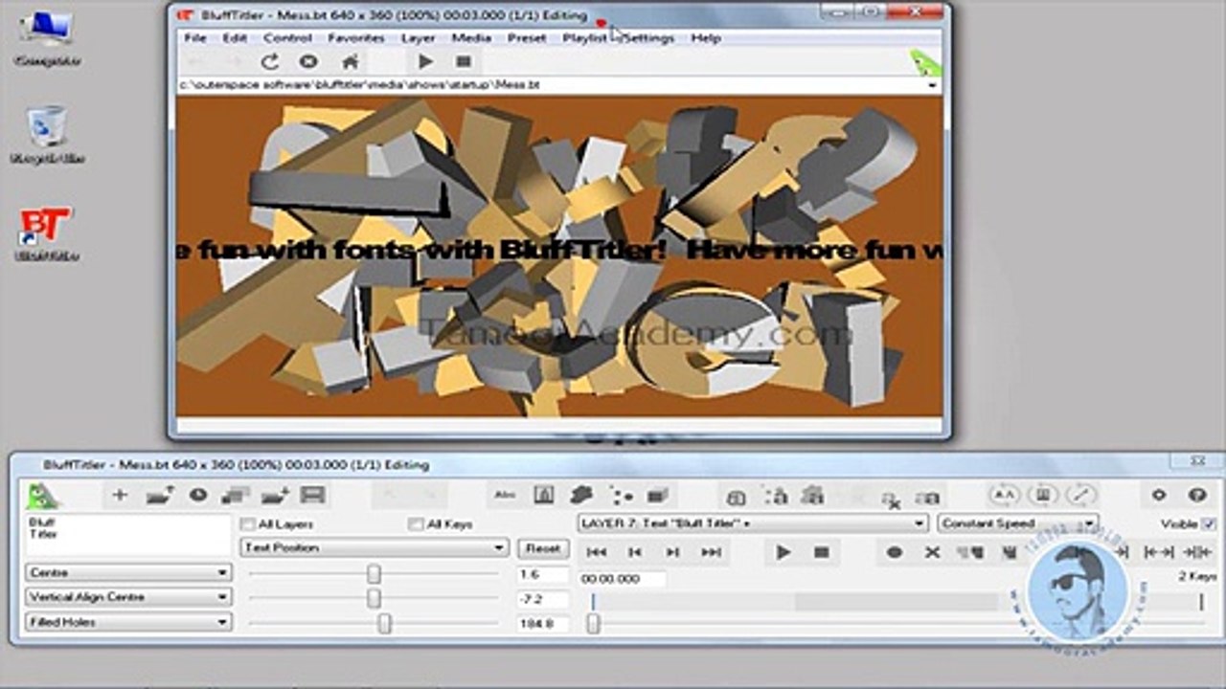
Task: Open the File menu
Action: point(195,38)
